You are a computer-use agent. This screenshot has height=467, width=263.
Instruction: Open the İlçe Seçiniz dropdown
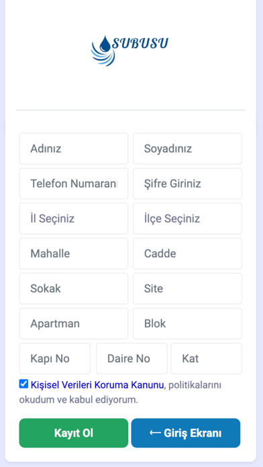point(187,219)
